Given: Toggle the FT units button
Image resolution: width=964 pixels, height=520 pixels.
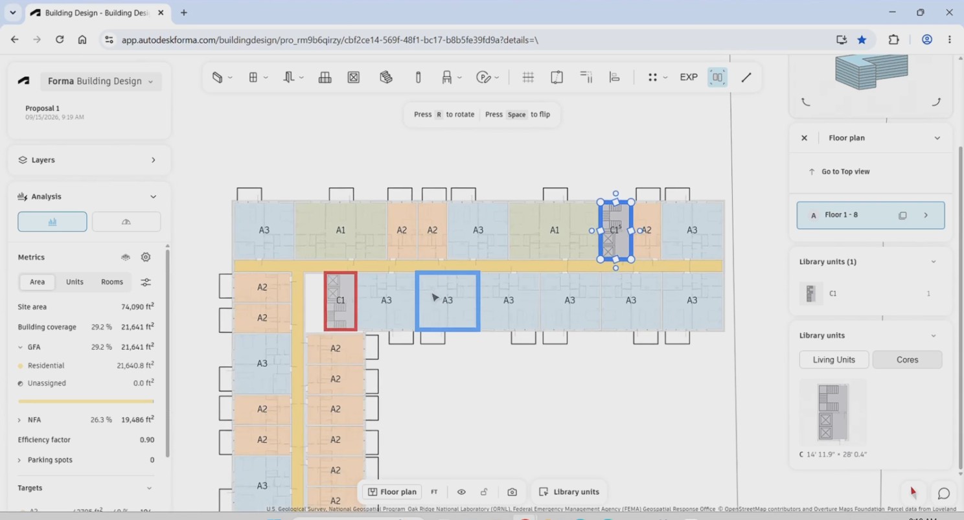Looking at the screenshot, I should [434, 492].
